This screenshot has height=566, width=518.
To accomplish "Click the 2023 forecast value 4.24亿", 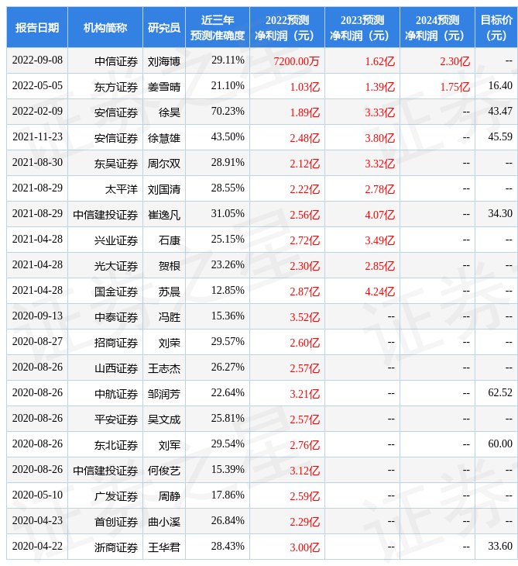I will 380,292.
